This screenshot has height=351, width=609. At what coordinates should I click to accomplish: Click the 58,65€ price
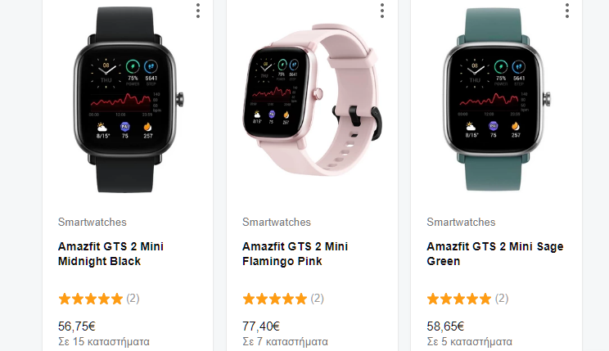(445, 326)
